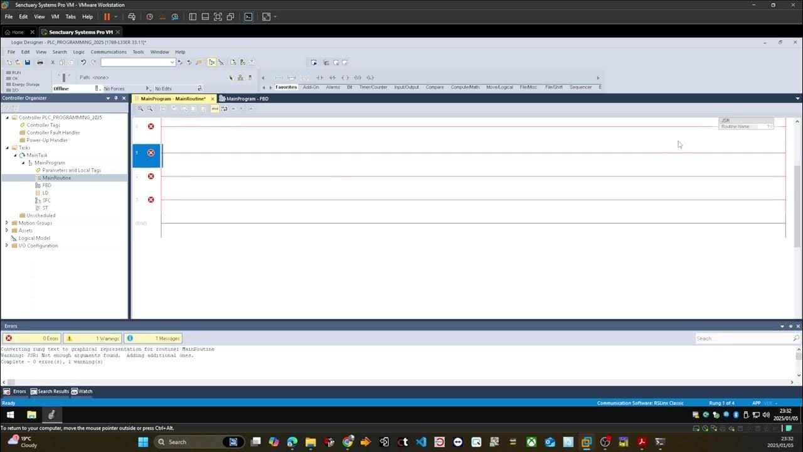The height and width of the screenshot is (452, 803).
Task: Select the Move/Logical instruction tab
Action: point(499,87)
